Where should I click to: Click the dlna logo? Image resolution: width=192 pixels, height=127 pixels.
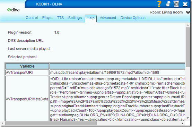[14, 10]
